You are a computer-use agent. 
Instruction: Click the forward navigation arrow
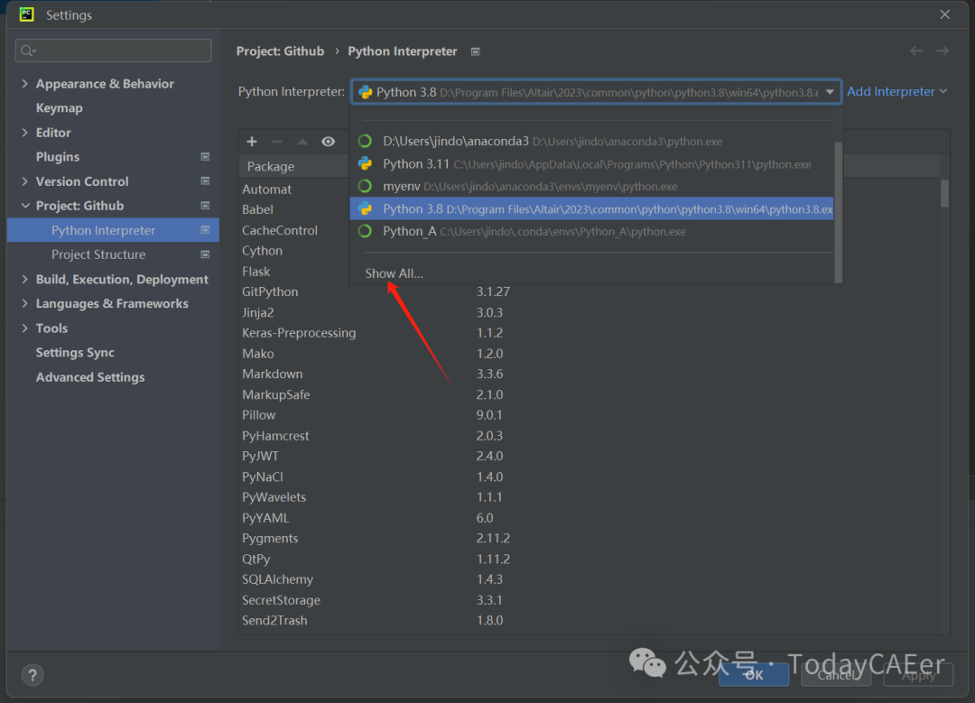[942, 51]
